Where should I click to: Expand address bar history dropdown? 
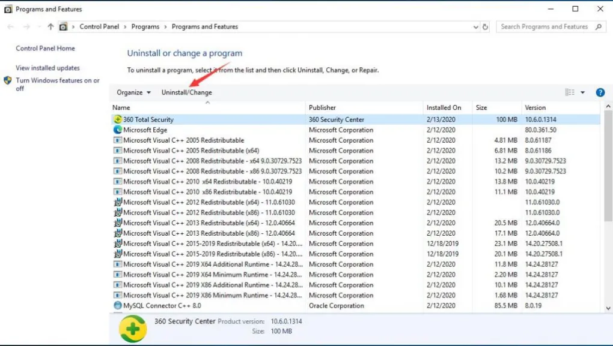[475, 27]
